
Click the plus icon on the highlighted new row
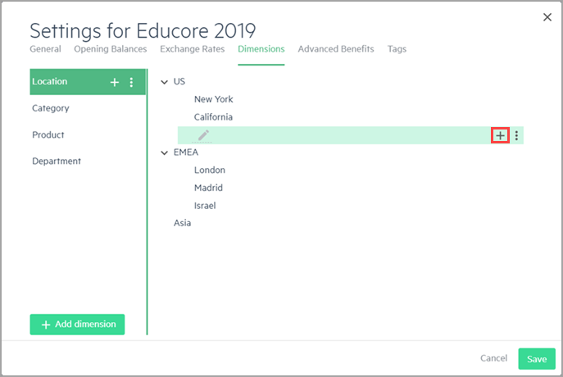click(x=500, y=135)
